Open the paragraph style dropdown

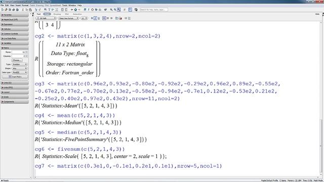pyautogui.click(x=46, y=18)
